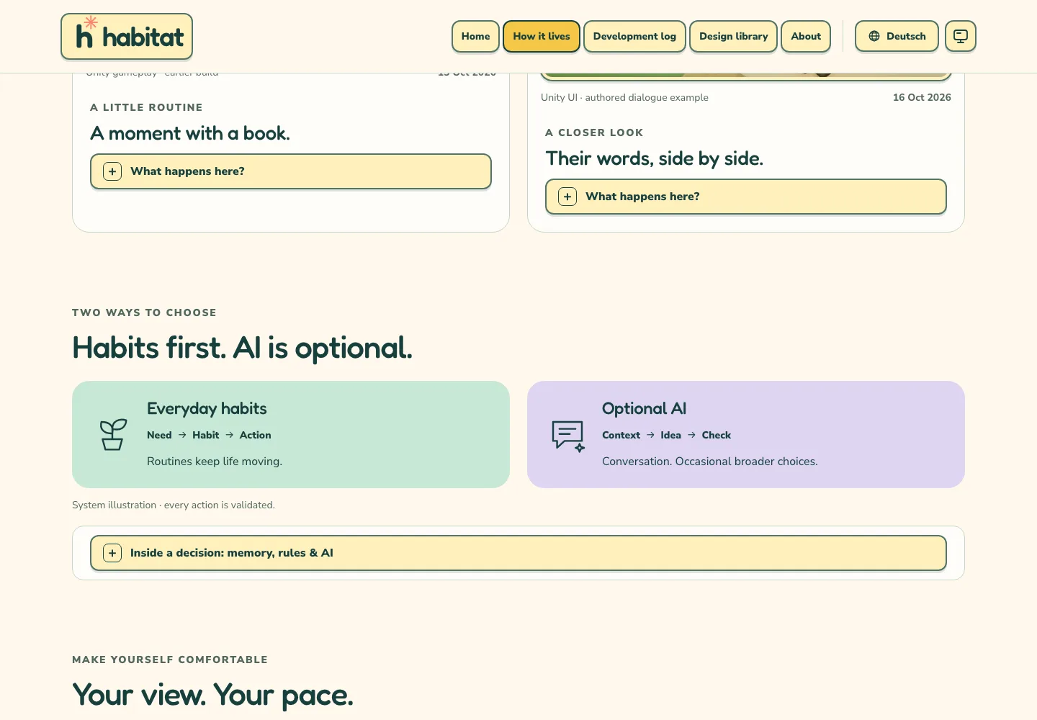Click the 'Your view. Your pace.' heading
Viewport: 1037px width, 720px height.
pyautogui.click(x=212, y=695)
